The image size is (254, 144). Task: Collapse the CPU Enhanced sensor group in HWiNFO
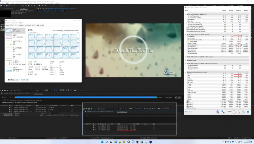tap(185, 34)
